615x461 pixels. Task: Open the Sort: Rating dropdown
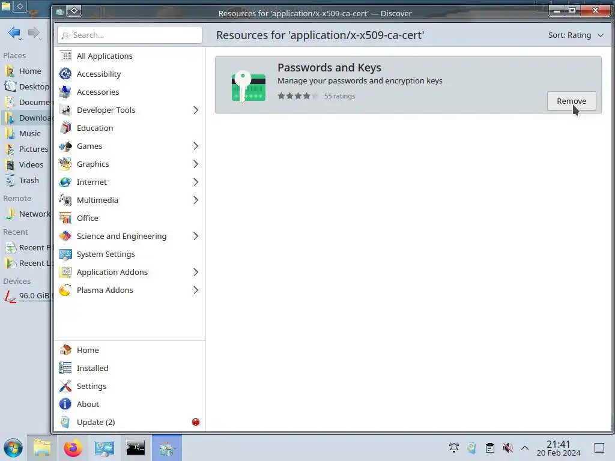coord(575,35)
